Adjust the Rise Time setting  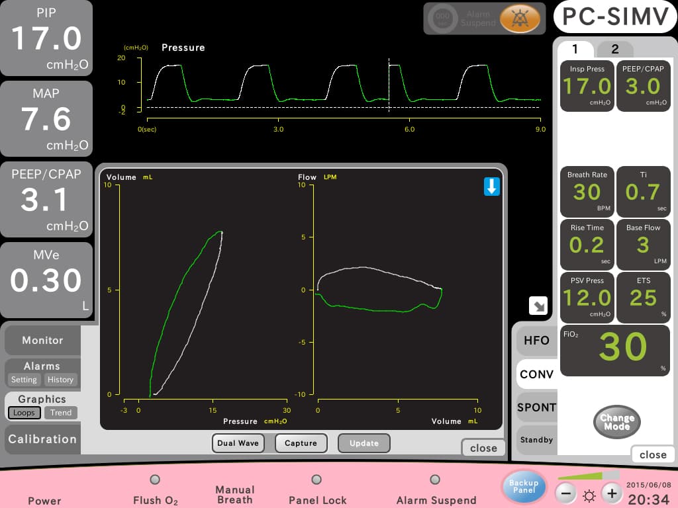[x=587, y=245]
